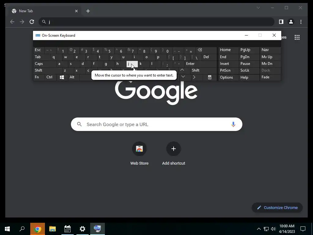Tap the context menu key on keyboard
The width and height of the screenshot is (313, 235).
[x=210, y=77]
